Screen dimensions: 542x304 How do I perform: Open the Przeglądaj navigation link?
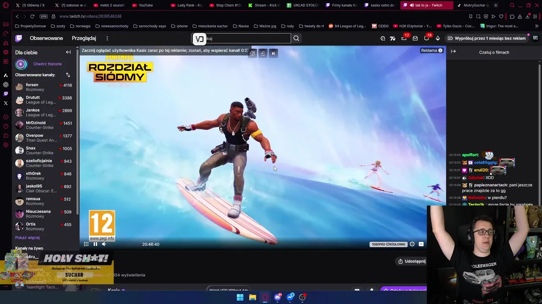coord(84,38)
